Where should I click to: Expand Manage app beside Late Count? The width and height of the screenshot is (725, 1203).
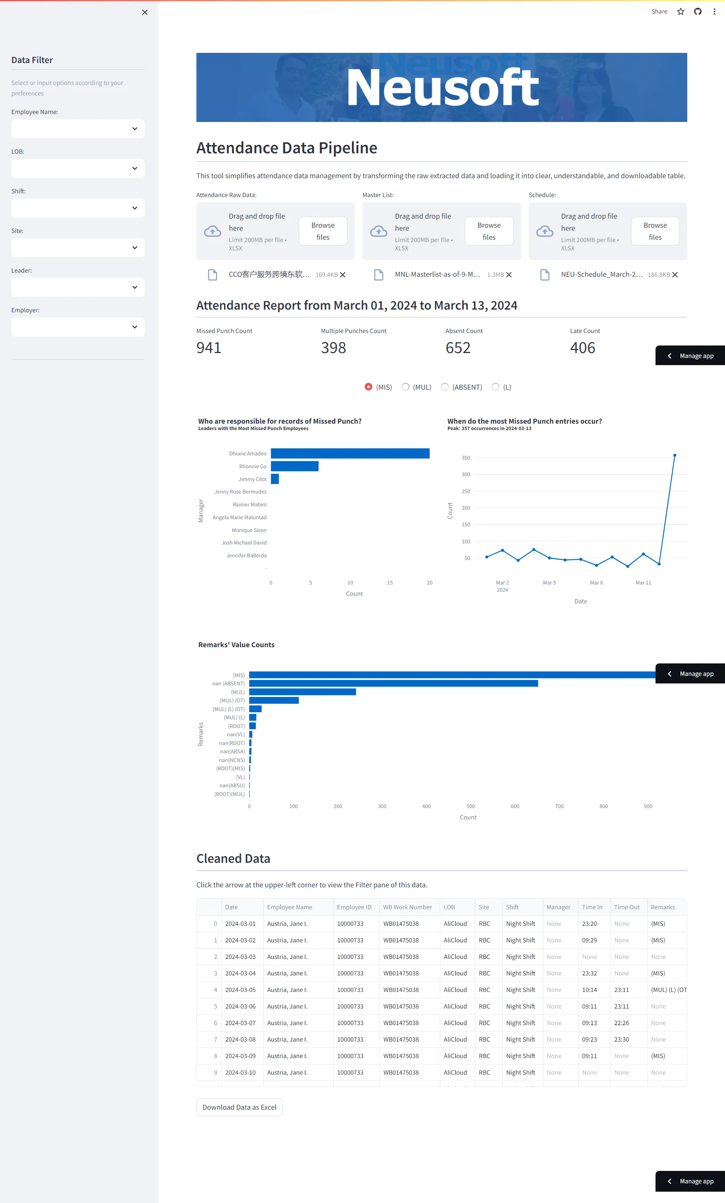tap(690, 355)
